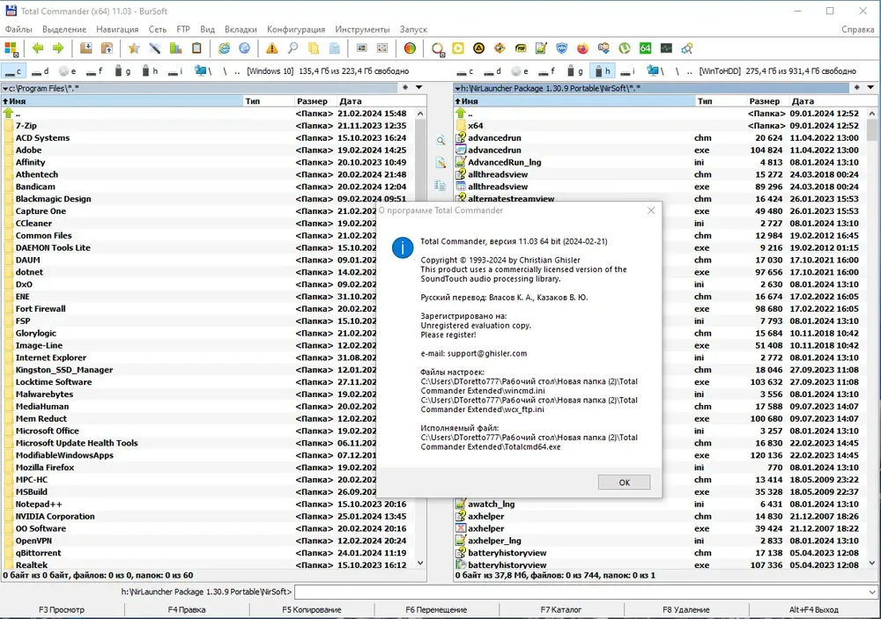Image resolution: width=881 pixels, height=619 pixels.
Task: Launch Firefox from the toolbar
Action: click(x=582, y=48)
